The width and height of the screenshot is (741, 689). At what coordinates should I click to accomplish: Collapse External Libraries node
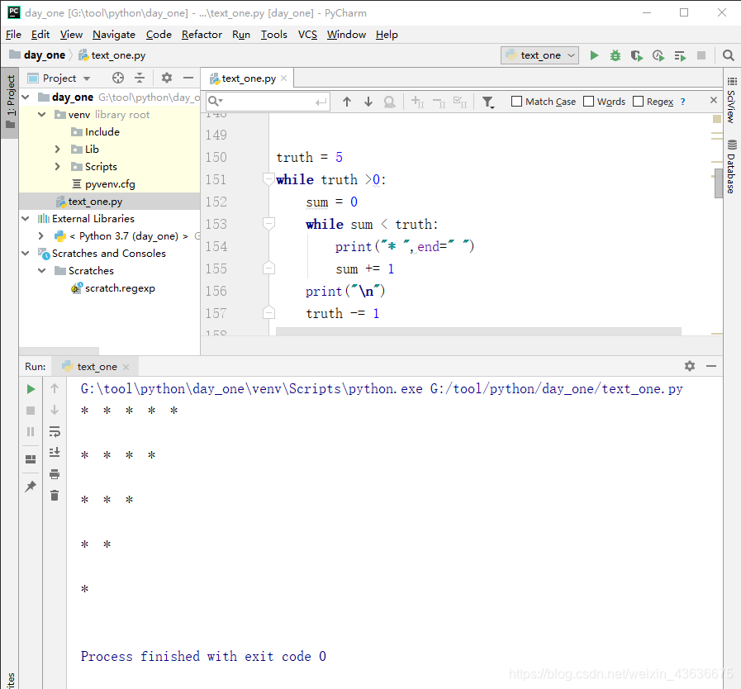click(26, 218)
